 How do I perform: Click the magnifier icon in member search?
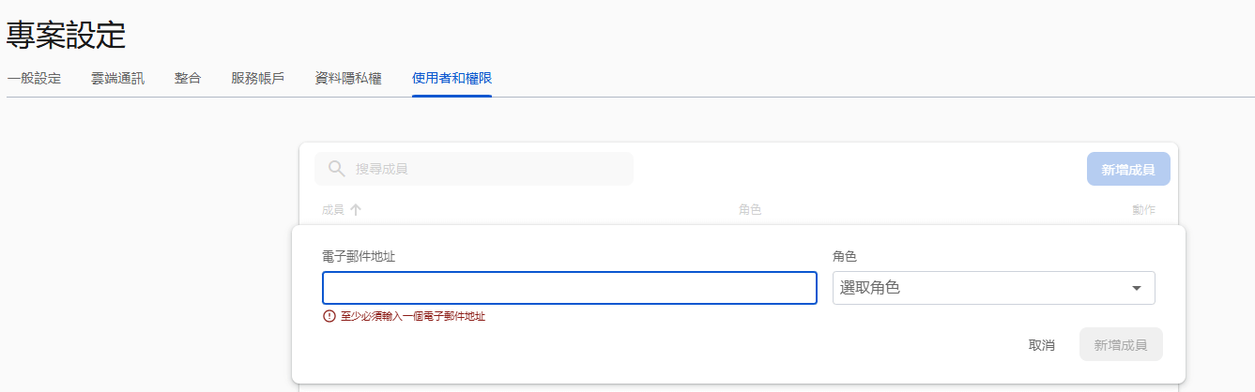(336, 169)
